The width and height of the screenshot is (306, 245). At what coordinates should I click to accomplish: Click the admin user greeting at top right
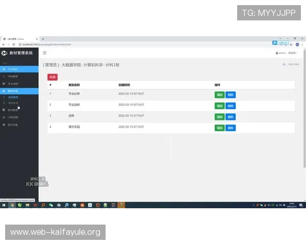click(286, 53)
